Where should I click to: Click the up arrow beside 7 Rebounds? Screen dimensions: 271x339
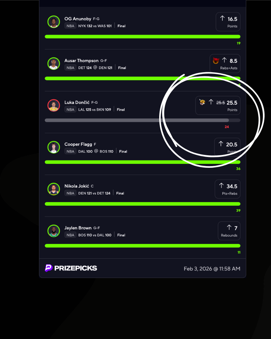coord(229,227)
